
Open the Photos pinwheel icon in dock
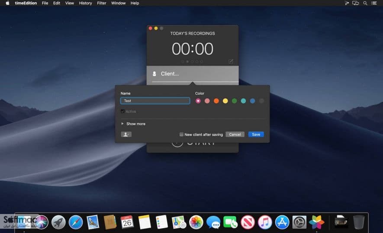196,222
